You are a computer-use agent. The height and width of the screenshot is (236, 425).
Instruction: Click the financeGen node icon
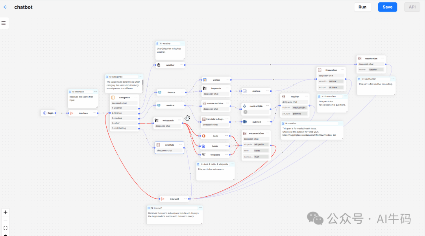pyautogui.click(x=320, y=70)
